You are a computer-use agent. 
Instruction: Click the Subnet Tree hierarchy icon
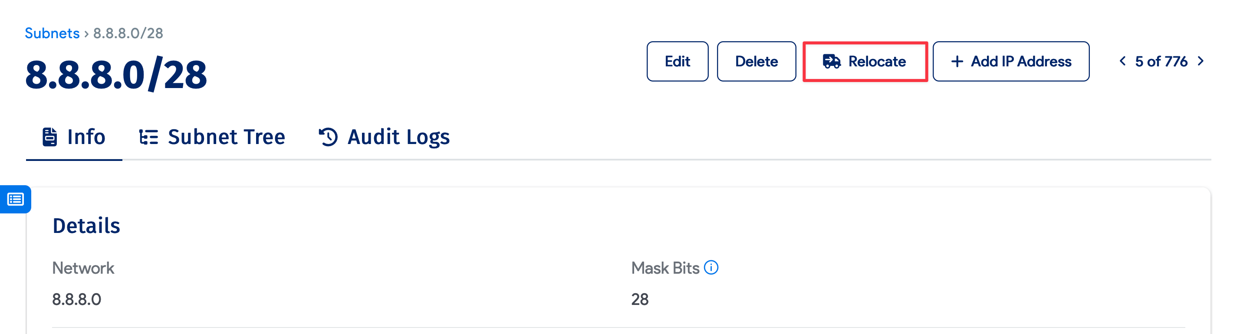click(x=148, y=137)
